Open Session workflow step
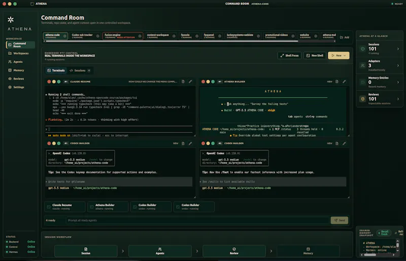The height and width of the screenshot is (261, 406). click(x=86, y=251)
